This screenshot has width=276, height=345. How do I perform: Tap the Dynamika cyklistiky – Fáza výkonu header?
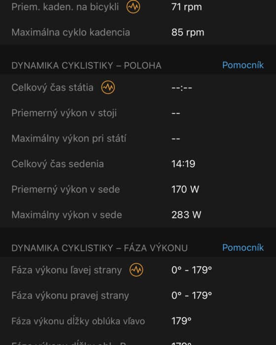coord(100,248)
